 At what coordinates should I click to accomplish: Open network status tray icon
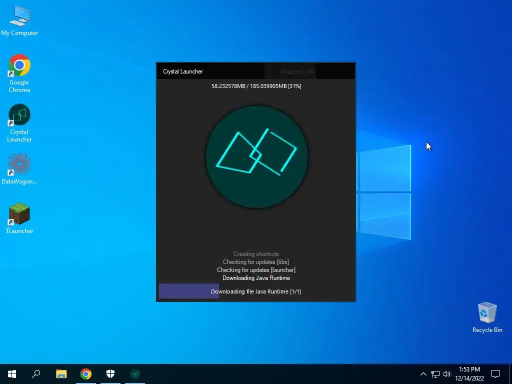[x=435, y=374]
